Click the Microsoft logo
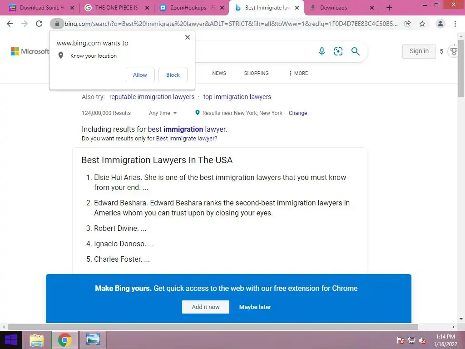This screenshot has width=465, height=349. point(30,51)
